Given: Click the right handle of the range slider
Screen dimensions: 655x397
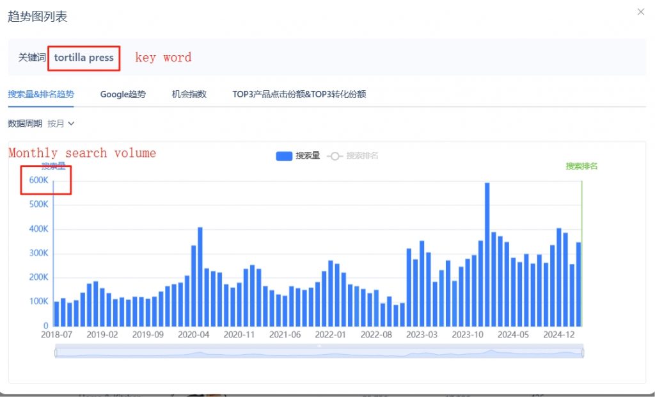Looking at the screenshot, I should click(583, 353).
